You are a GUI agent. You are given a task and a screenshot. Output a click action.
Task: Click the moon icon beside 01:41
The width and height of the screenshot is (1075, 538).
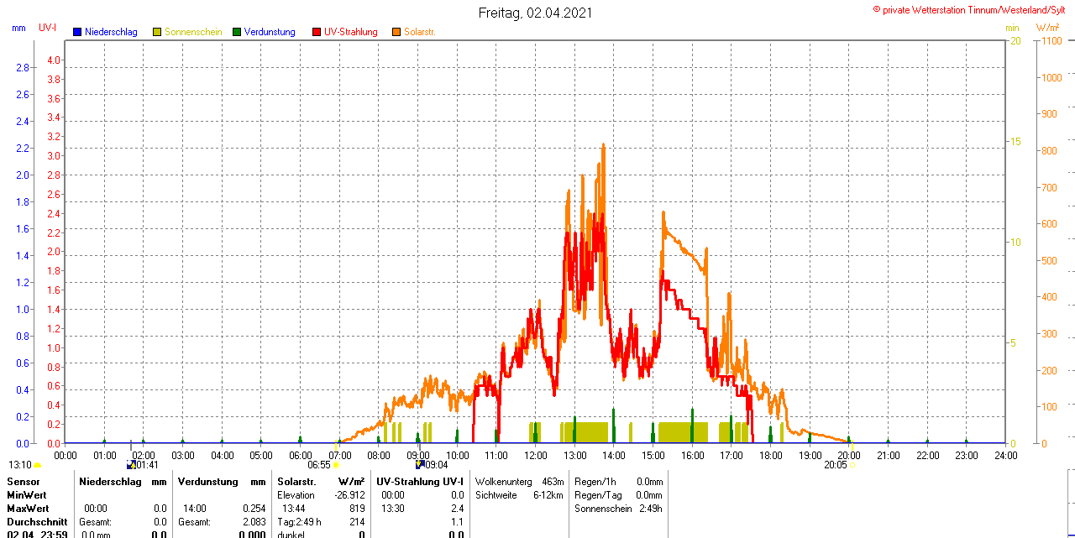pyautogui.click(x=130, y=464)
